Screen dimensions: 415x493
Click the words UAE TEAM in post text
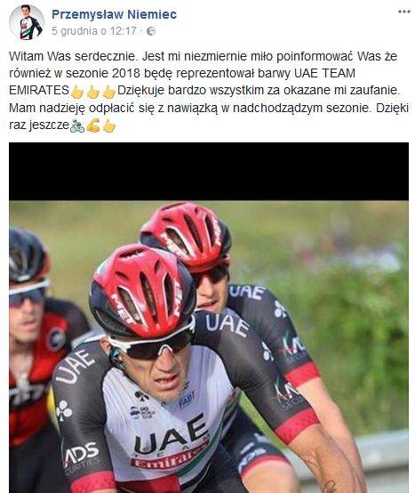[324, 74]
